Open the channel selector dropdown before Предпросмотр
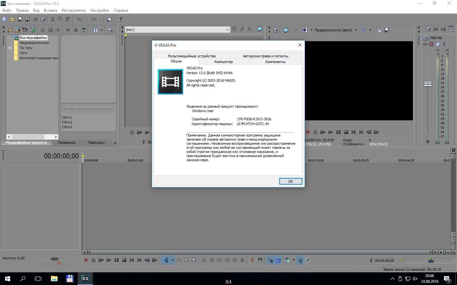 pyautogui.click(x=311, y=30)
